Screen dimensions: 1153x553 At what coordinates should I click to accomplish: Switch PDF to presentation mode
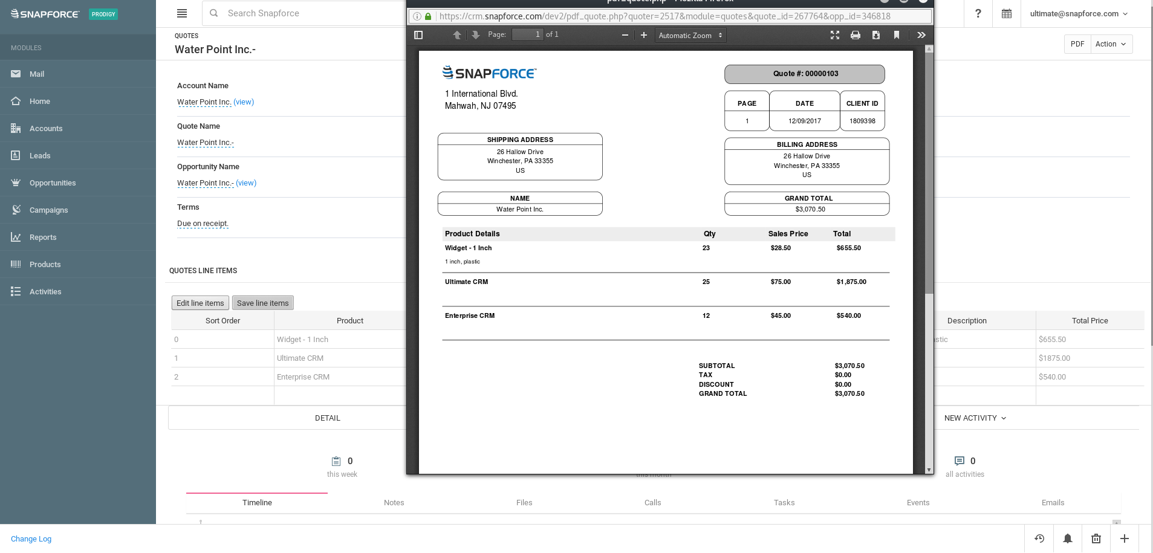tap(835, 35)
